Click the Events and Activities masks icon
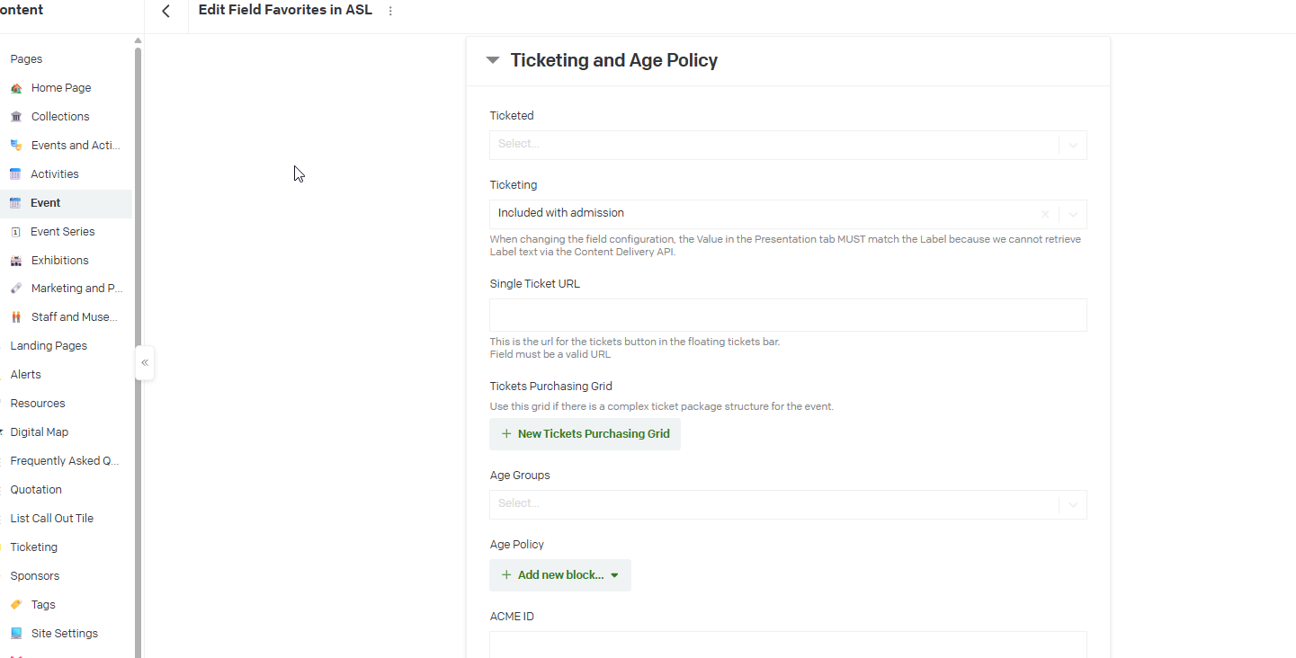Viewport: 1296px width, 658px height. (x=16, y=146)
